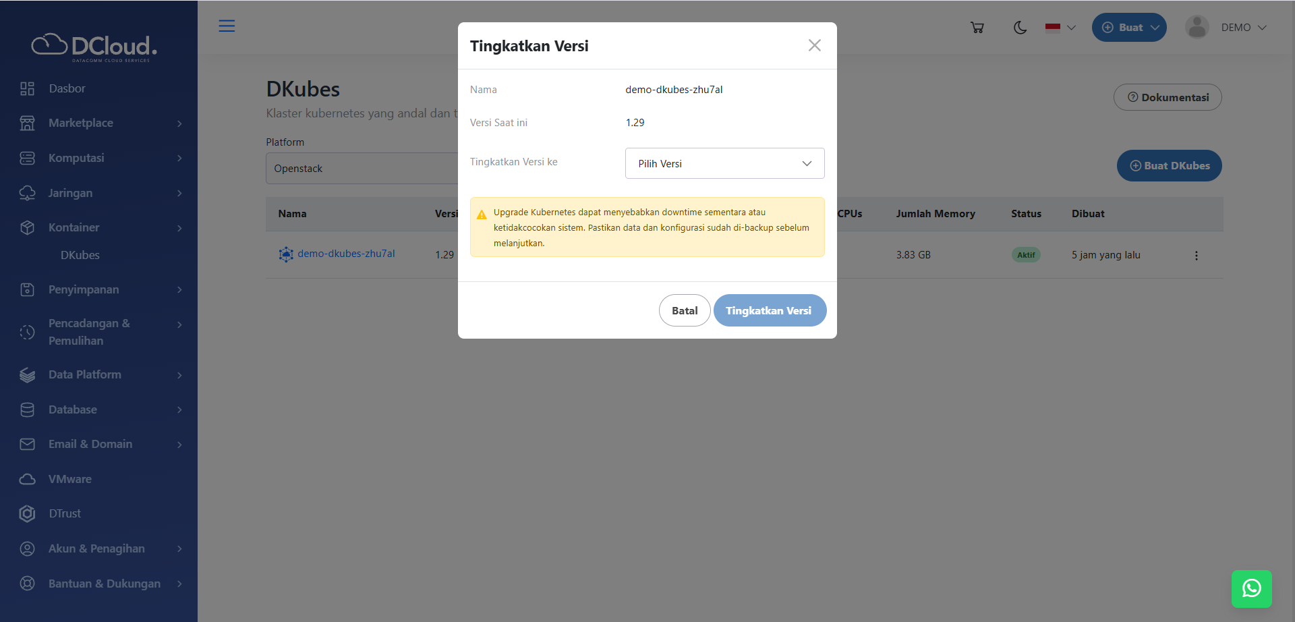The height and width of the screenshot is (622, 1295).
Task: Expand the Marketplace sidebar menu
Action: click(101, 123)
